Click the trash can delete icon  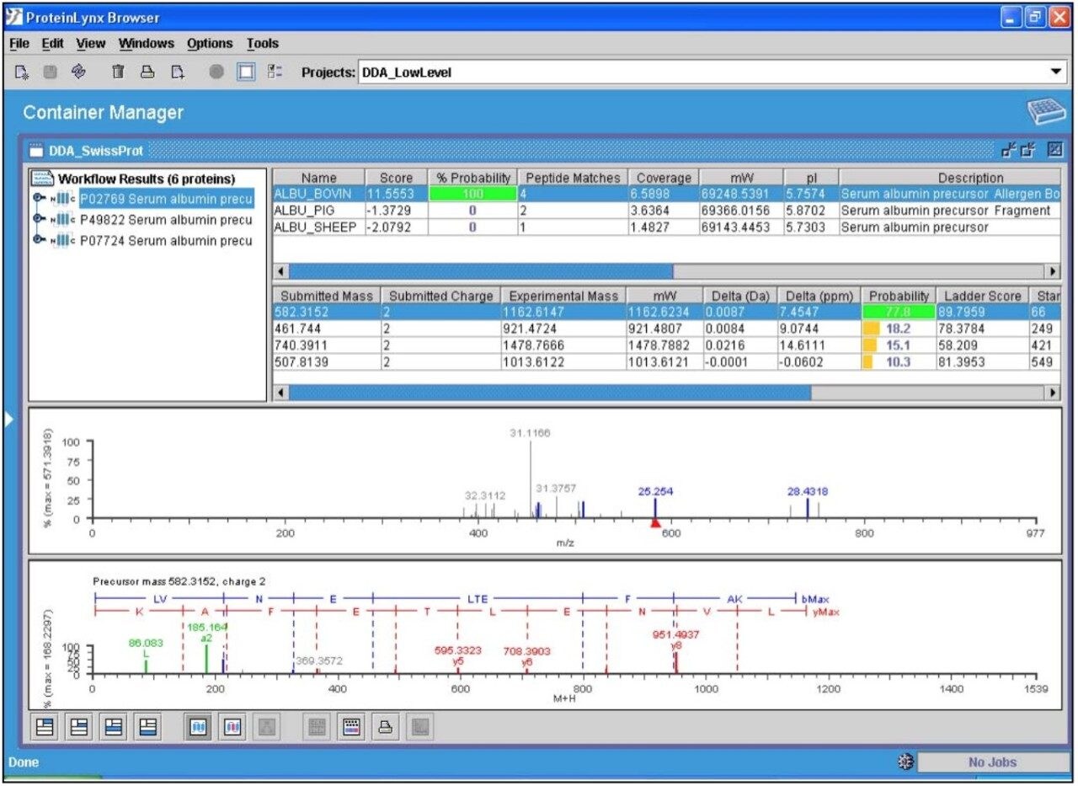tap(119, 72)
